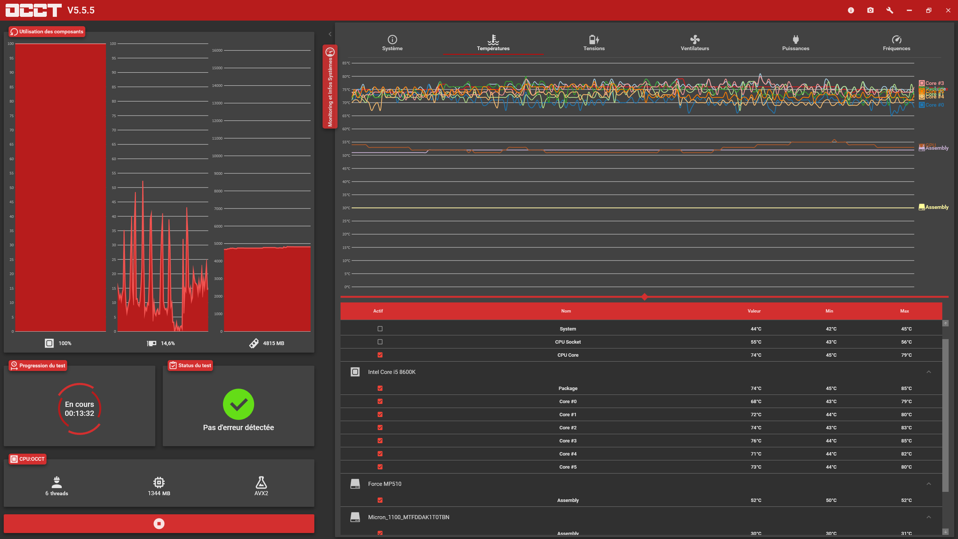The height and width of the screenshot is (539, 958).
Task: Stop the running test
Action: (159, 523)
